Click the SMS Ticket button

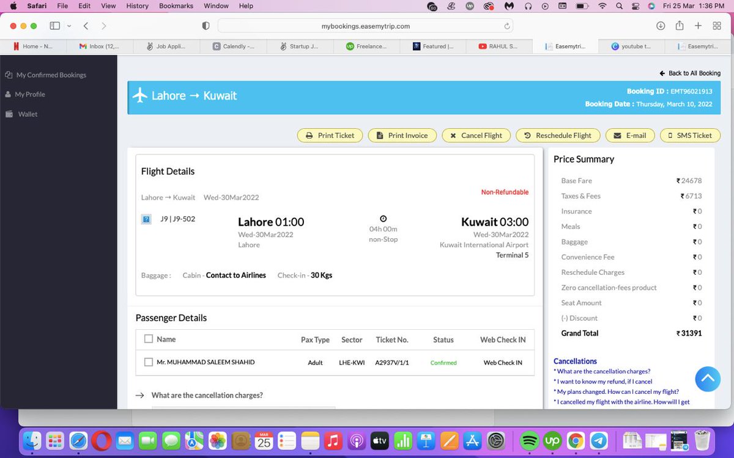690,136
